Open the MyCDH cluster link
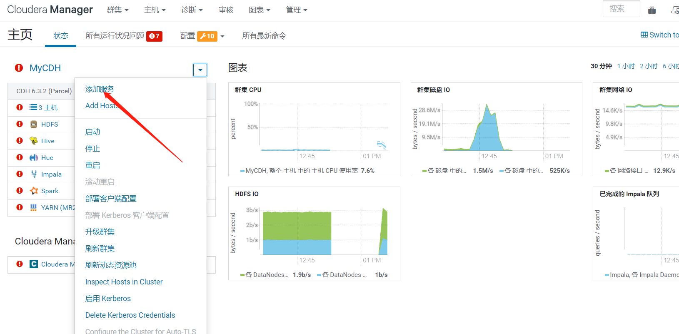The image size is (679, 334). point(45,68)
